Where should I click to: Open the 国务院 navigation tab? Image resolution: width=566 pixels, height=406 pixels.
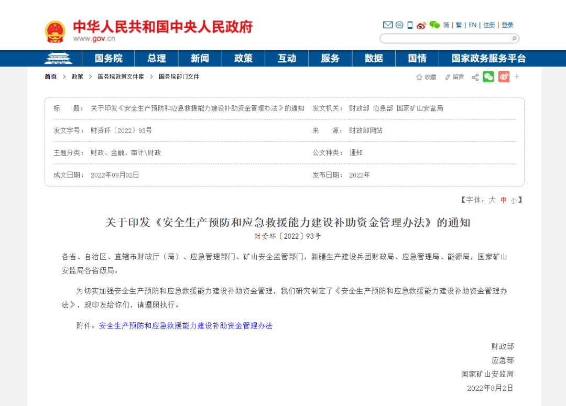coord(108,58)
